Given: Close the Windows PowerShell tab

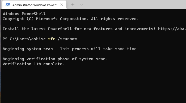Looking at the screenshot, I should [x=62, y=5].
